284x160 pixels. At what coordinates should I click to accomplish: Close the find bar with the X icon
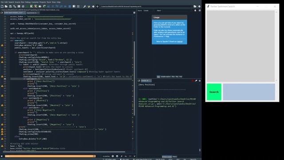tap(2, 156)
